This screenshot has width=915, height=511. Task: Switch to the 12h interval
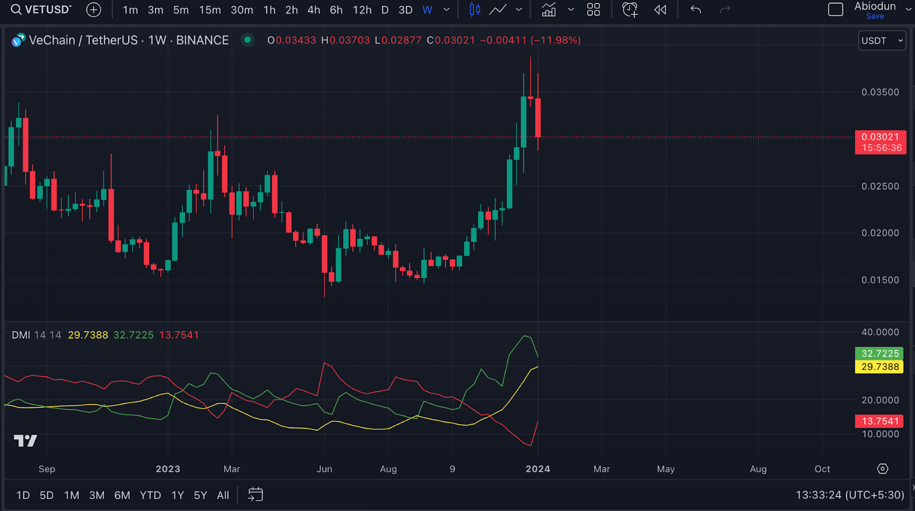(362, 10)
